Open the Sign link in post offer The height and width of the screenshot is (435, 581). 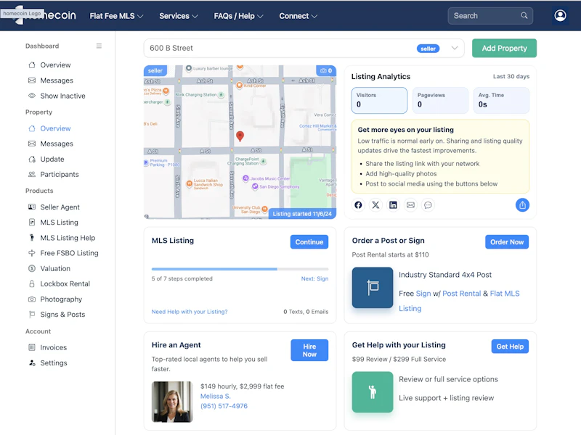point(423,294)
